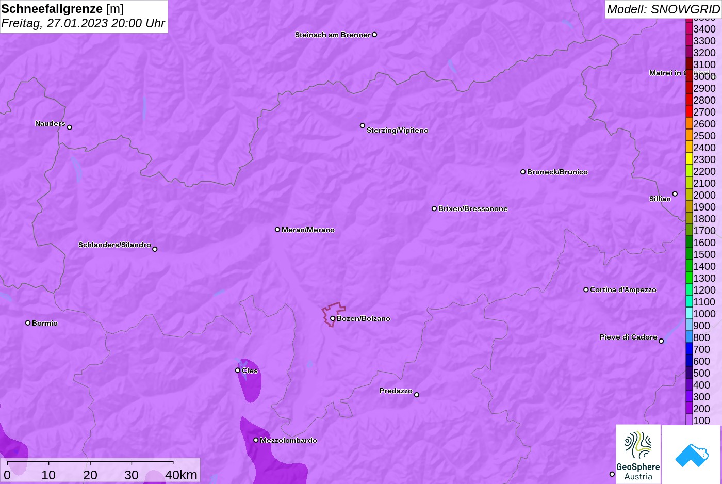
Task: Click the legend value '600'
Action: (x=701, y=361)
